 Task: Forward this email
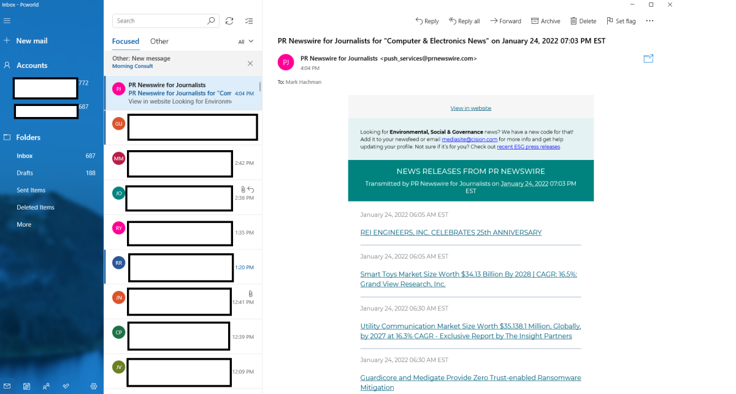(505, 21)
